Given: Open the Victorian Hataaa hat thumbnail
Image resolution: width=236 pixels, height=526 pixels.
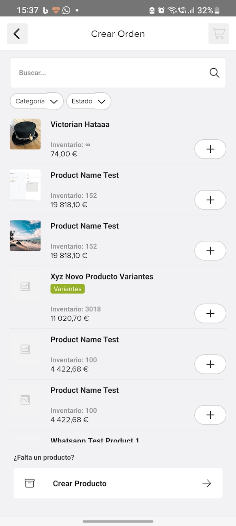Looking at the screenshot, I should pyautogui.click(x=25, y=134).
